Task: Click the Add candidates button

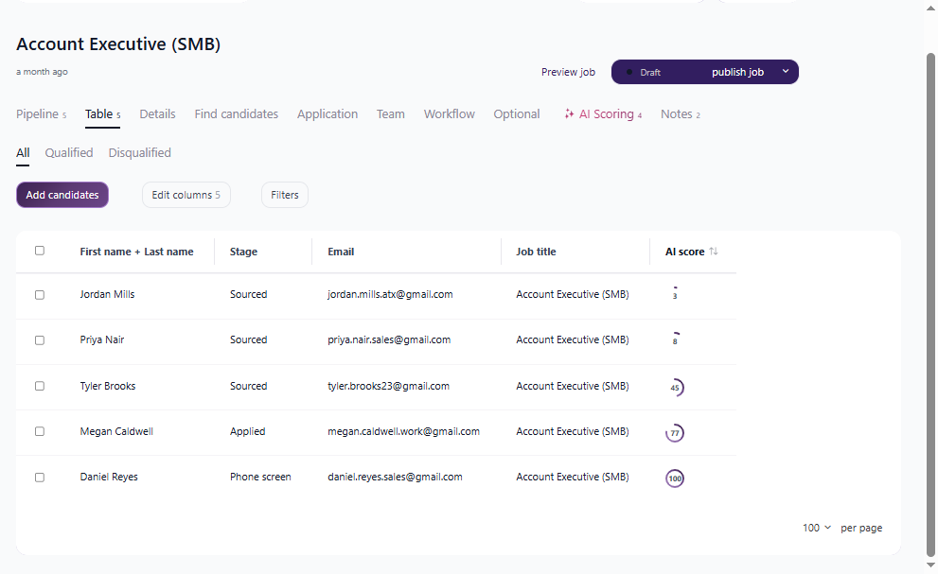Action: 62,195
